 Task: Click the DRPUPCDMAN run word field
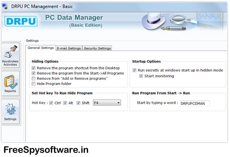coord(195,103)
